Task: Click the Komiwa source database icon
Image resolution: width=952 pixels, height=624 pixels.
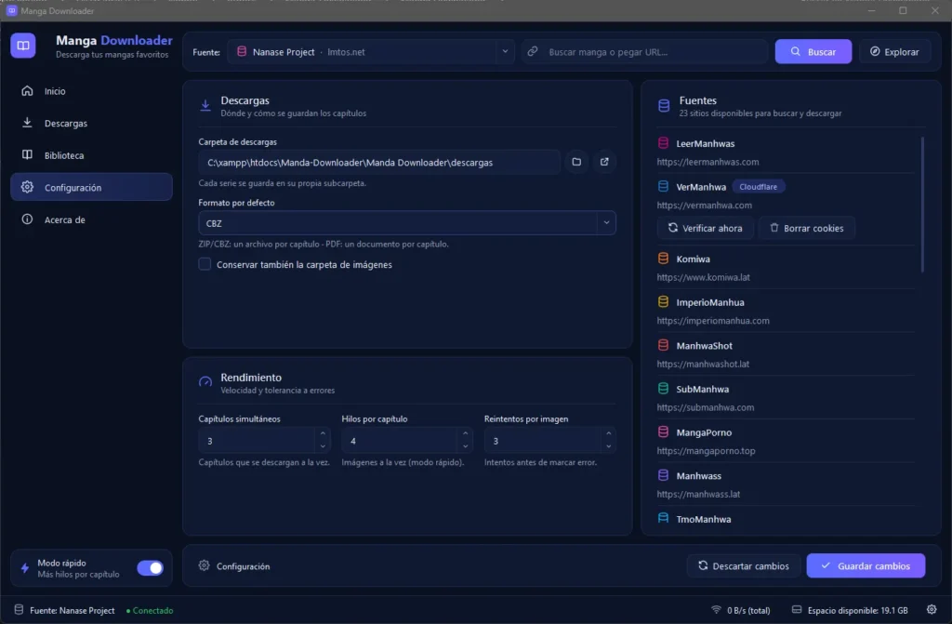Action: point(663,259)
